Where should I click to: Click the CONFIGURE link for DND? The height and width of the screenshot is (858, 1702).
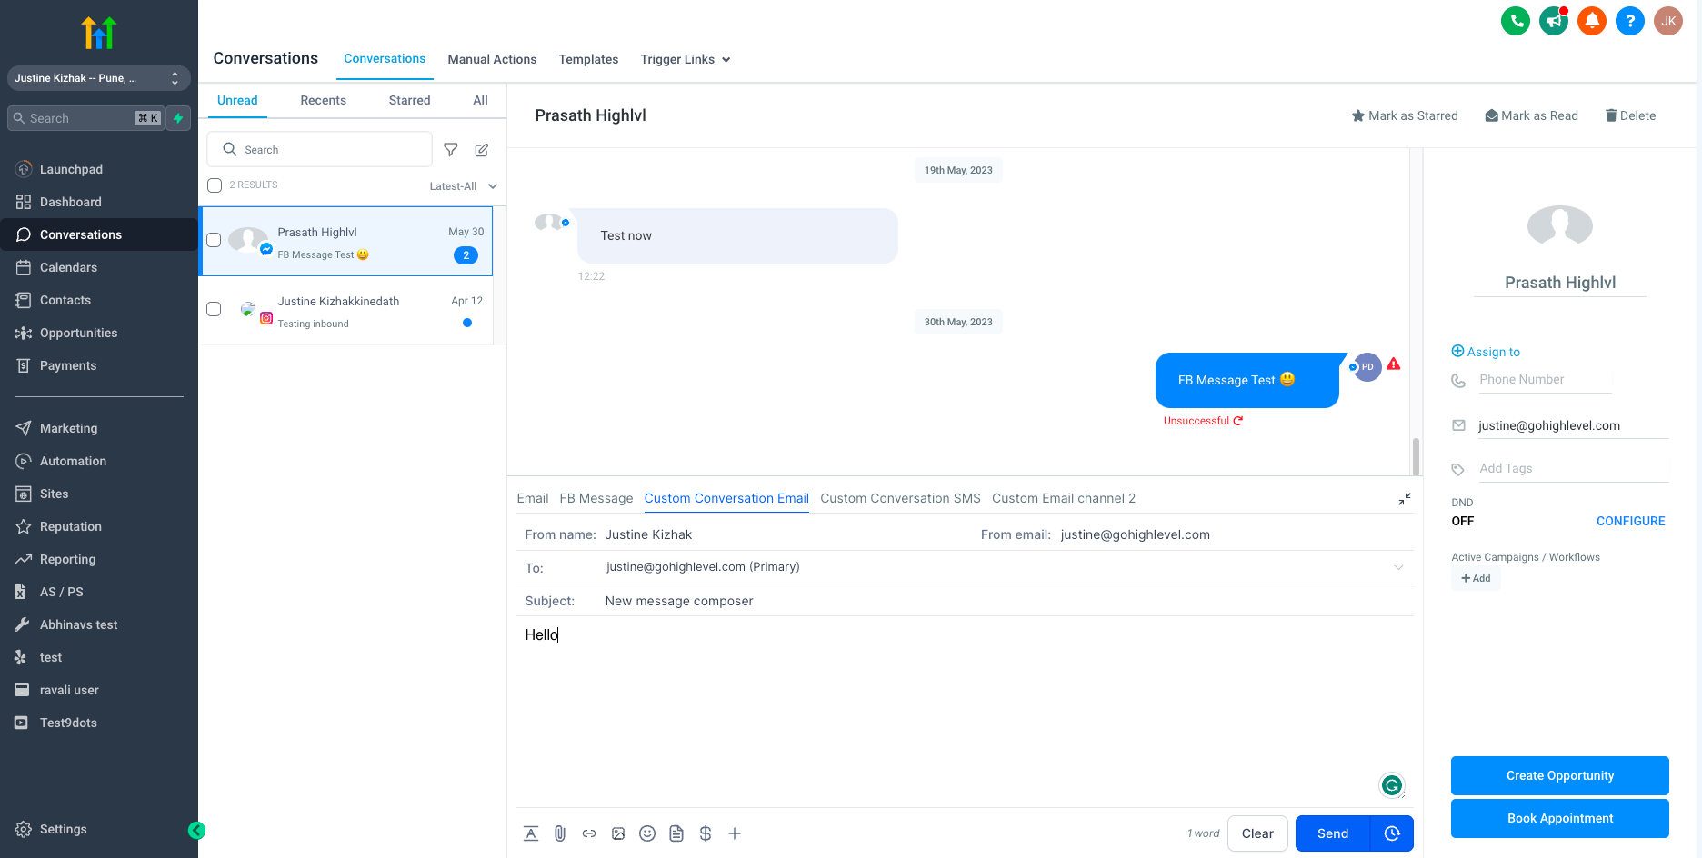pyautogui.click(x=1630, y=521)
